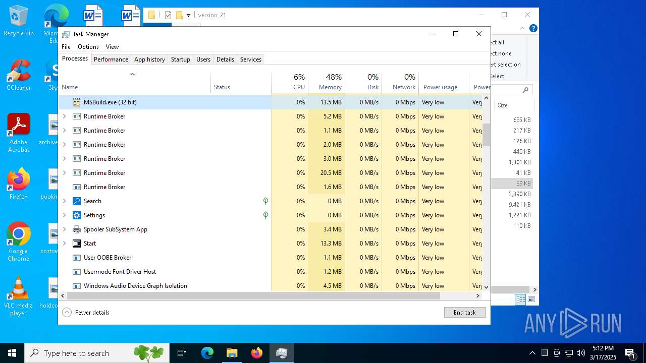Click the End task button

[465, 313]
